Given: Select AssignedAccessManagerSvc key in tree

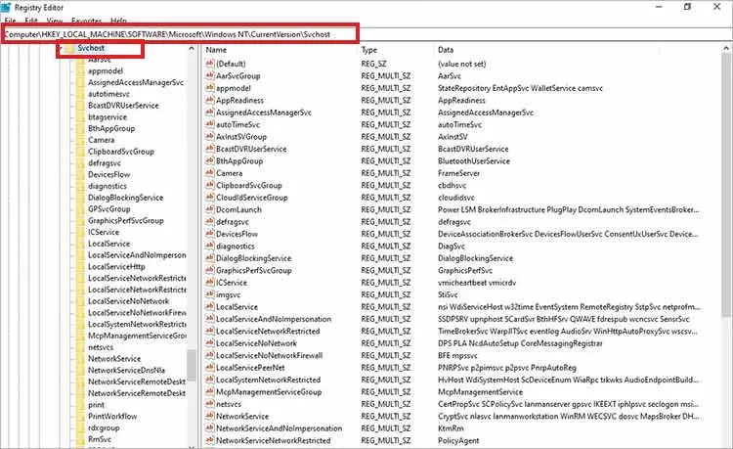Looking at the screenshot, I should coord(136,82).
